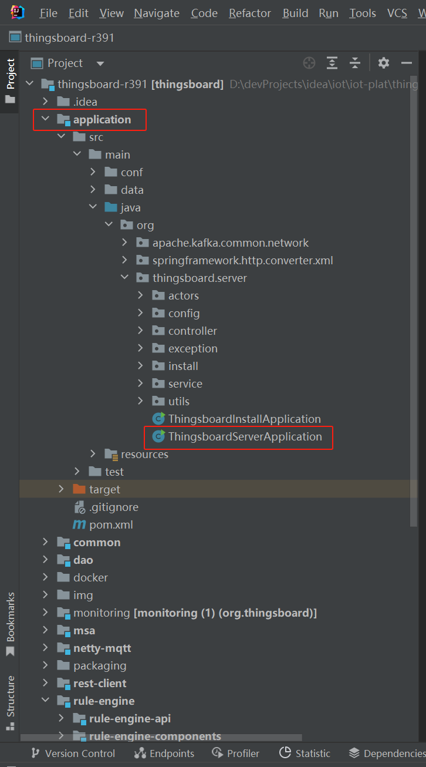Open the Profiler tool window
Image resolution: width=426 pixels, height=767 pixels.
coord(235,753)
